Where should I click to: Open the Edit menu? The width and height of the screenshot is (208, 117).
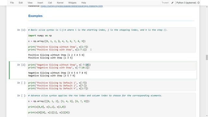pyautogui.click(x=20, y=3)
